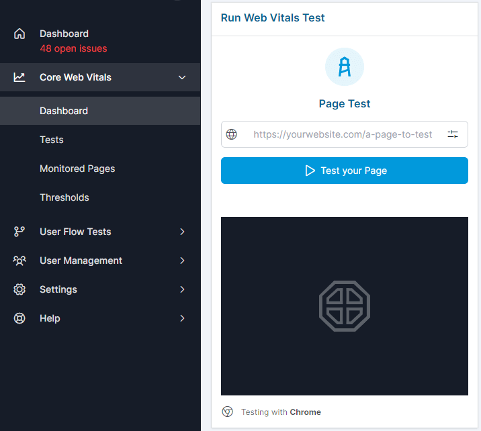Click the home Dashboard icon
This screenshot has height=431, width=481.
(x=19, y=34)
